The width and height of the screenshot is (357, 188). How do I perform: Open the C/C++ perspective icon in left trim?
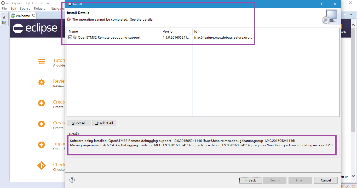(4, 23)
